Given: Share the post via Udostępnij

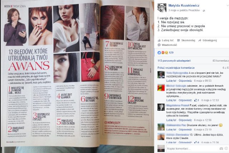Looking at the screenshot, I should pyautogui.click(x=208, y=40).
